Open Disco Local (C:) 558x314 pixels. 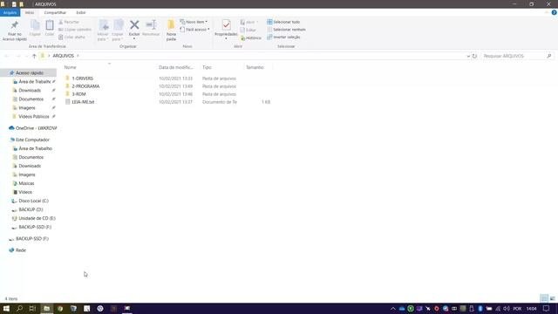point(33,201)
